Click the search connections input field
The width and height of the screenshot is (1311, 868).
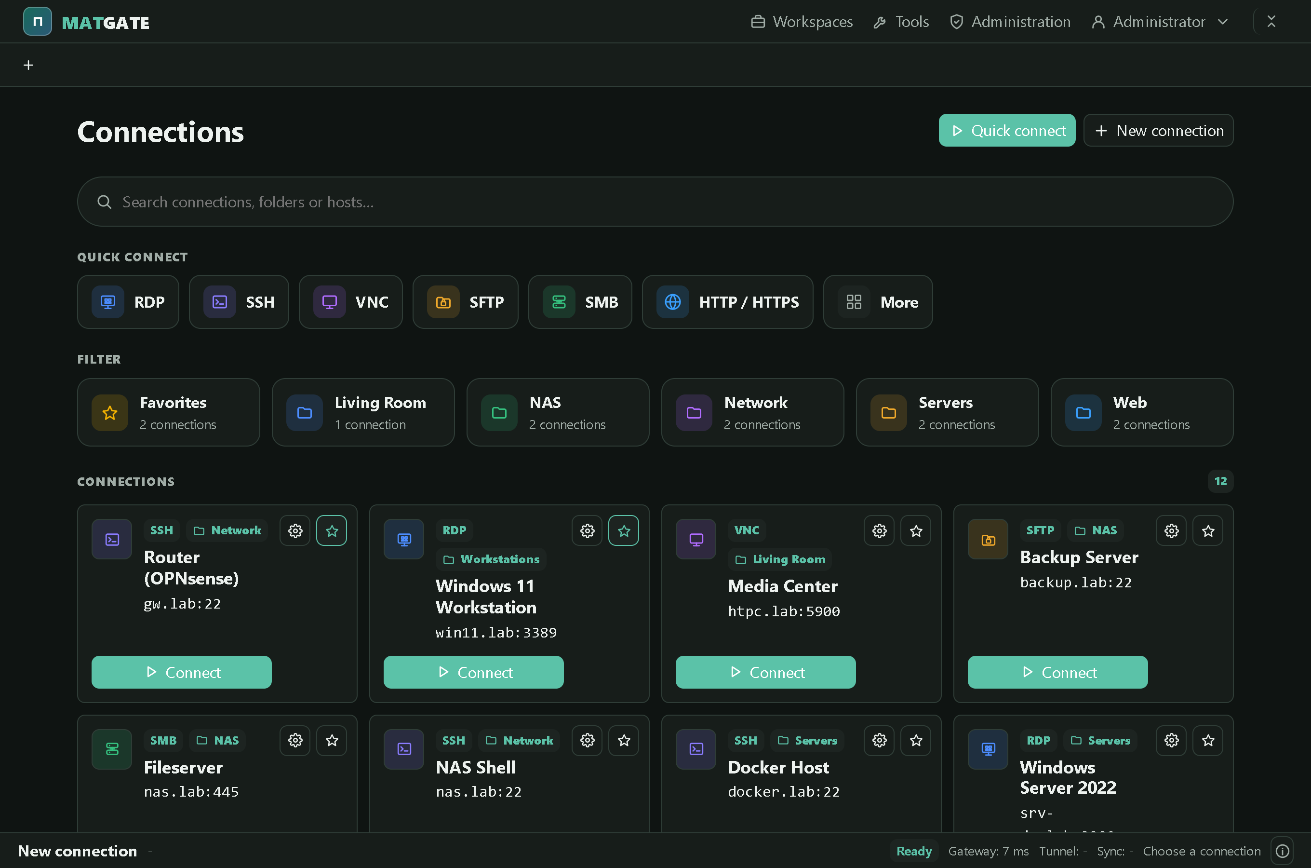tap(655, 202)
